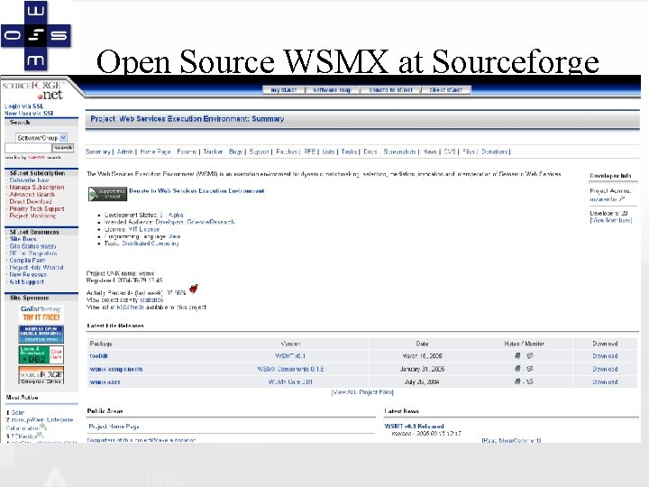Click the 'toolkit' package link

click(98, 355)
